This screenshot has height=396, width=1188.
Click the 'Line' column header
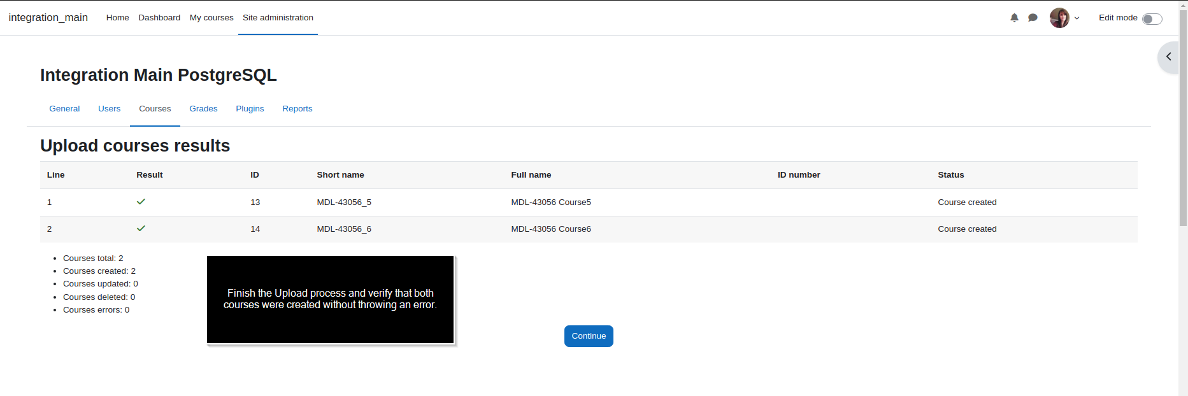[56, 175]
